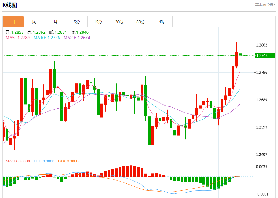Open the 4时 interval tab
Image resolution: width=278 pixels, height=198 pixels.
click(x=162, y=22)
